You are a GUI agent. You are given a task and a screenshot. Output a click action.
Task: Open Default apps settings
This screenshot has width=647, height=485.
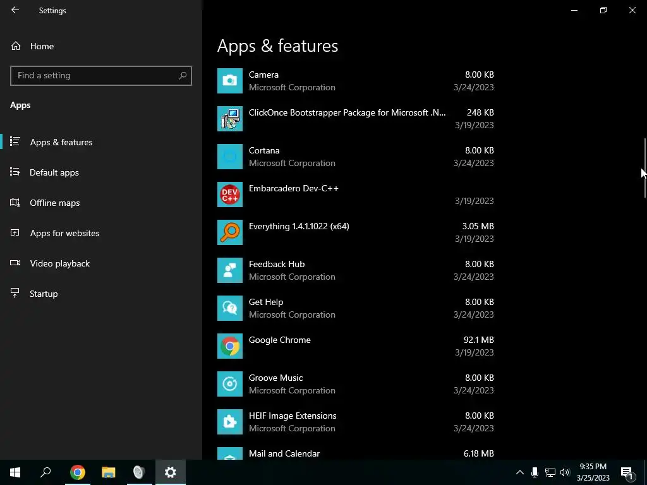[101, 172]
